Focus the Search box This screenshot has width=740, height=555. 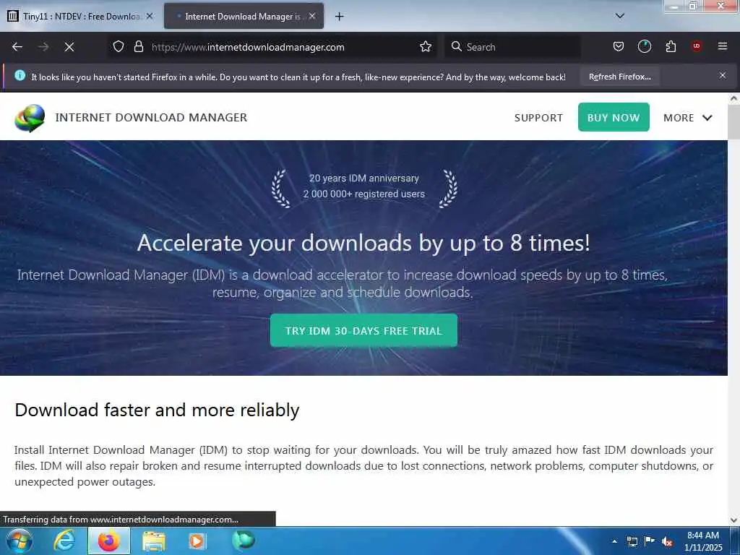click(512, 47)
